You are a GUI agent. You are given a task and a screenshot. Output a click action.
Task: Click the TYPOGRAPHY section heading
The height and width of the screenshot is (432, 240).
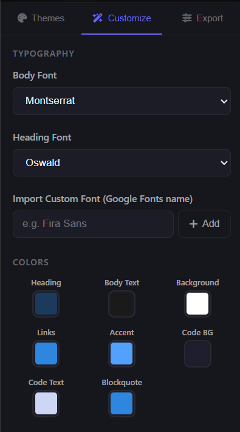point(44,54)
